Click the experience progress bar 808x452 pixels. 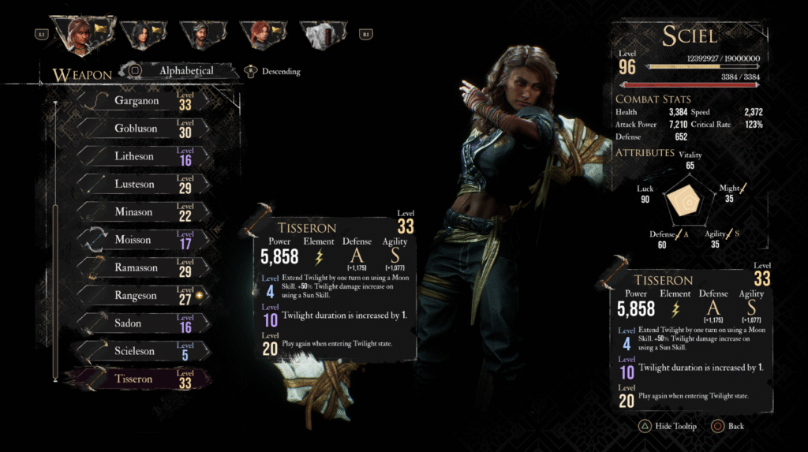click(703, 66)
